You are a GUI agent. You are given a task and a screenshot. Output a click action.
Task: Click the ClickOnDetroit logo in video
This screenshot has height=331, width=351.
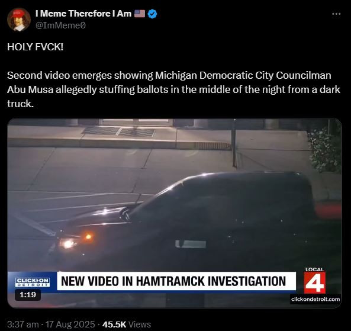[x=33, y=282]
